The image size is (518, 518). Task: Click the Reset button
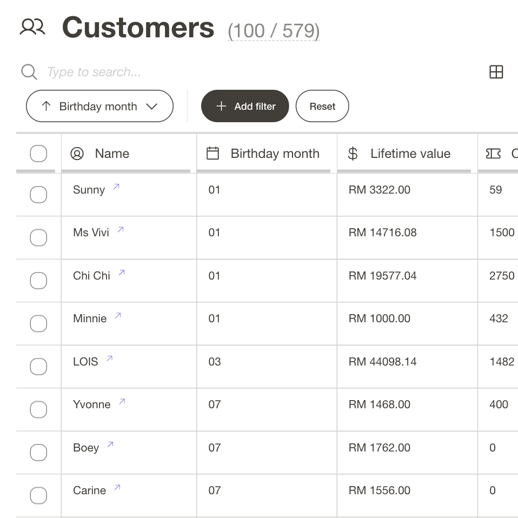[322, 106]
